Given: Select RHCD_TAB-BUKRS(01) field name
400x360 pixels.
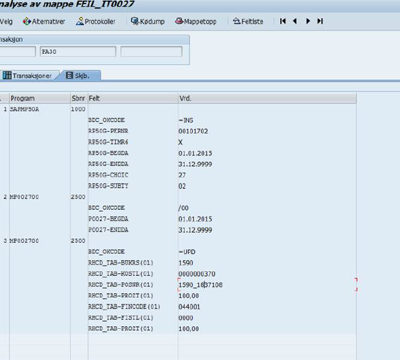Looking at the screenshot, I should (121, 263).
